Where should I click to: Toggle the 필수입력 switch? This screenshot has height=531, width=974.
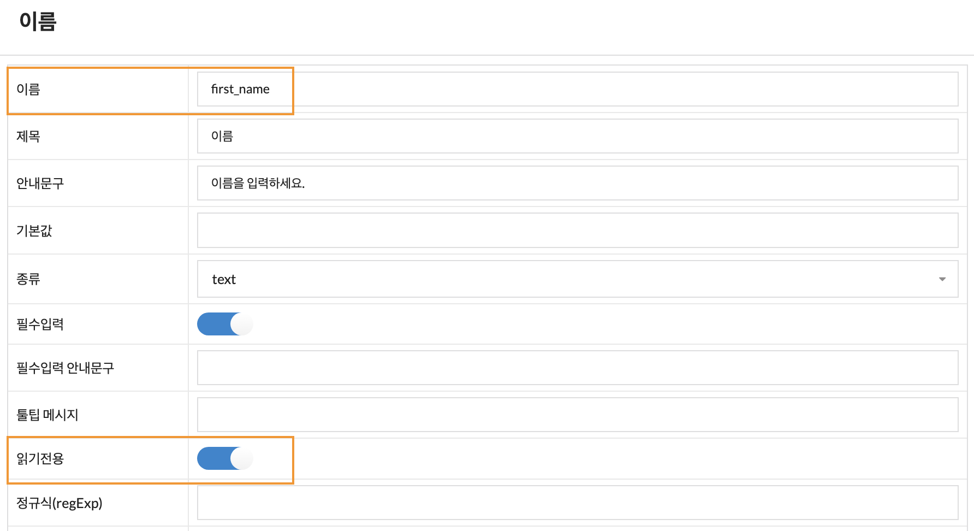click(225, 324)
